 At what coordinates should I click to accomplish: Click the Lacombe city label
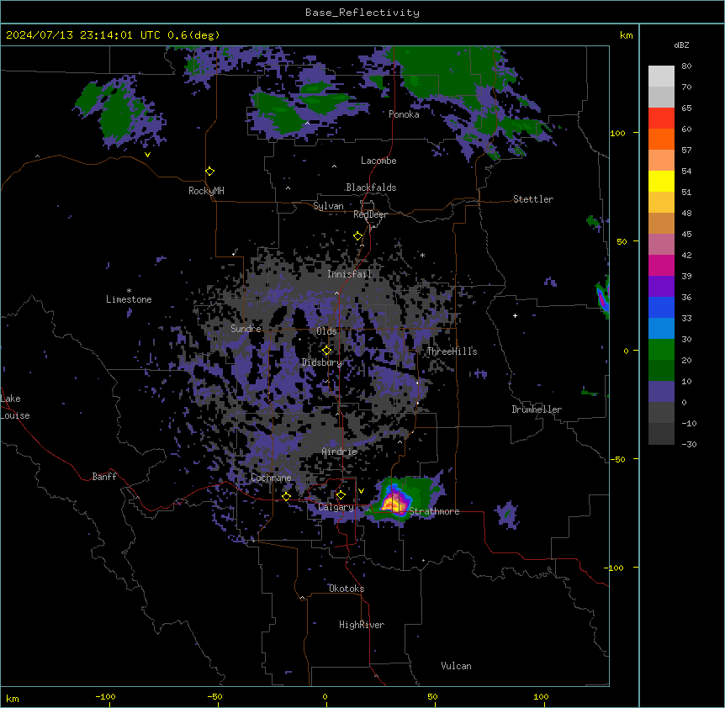pyautogui.click(x=378, y=161)
